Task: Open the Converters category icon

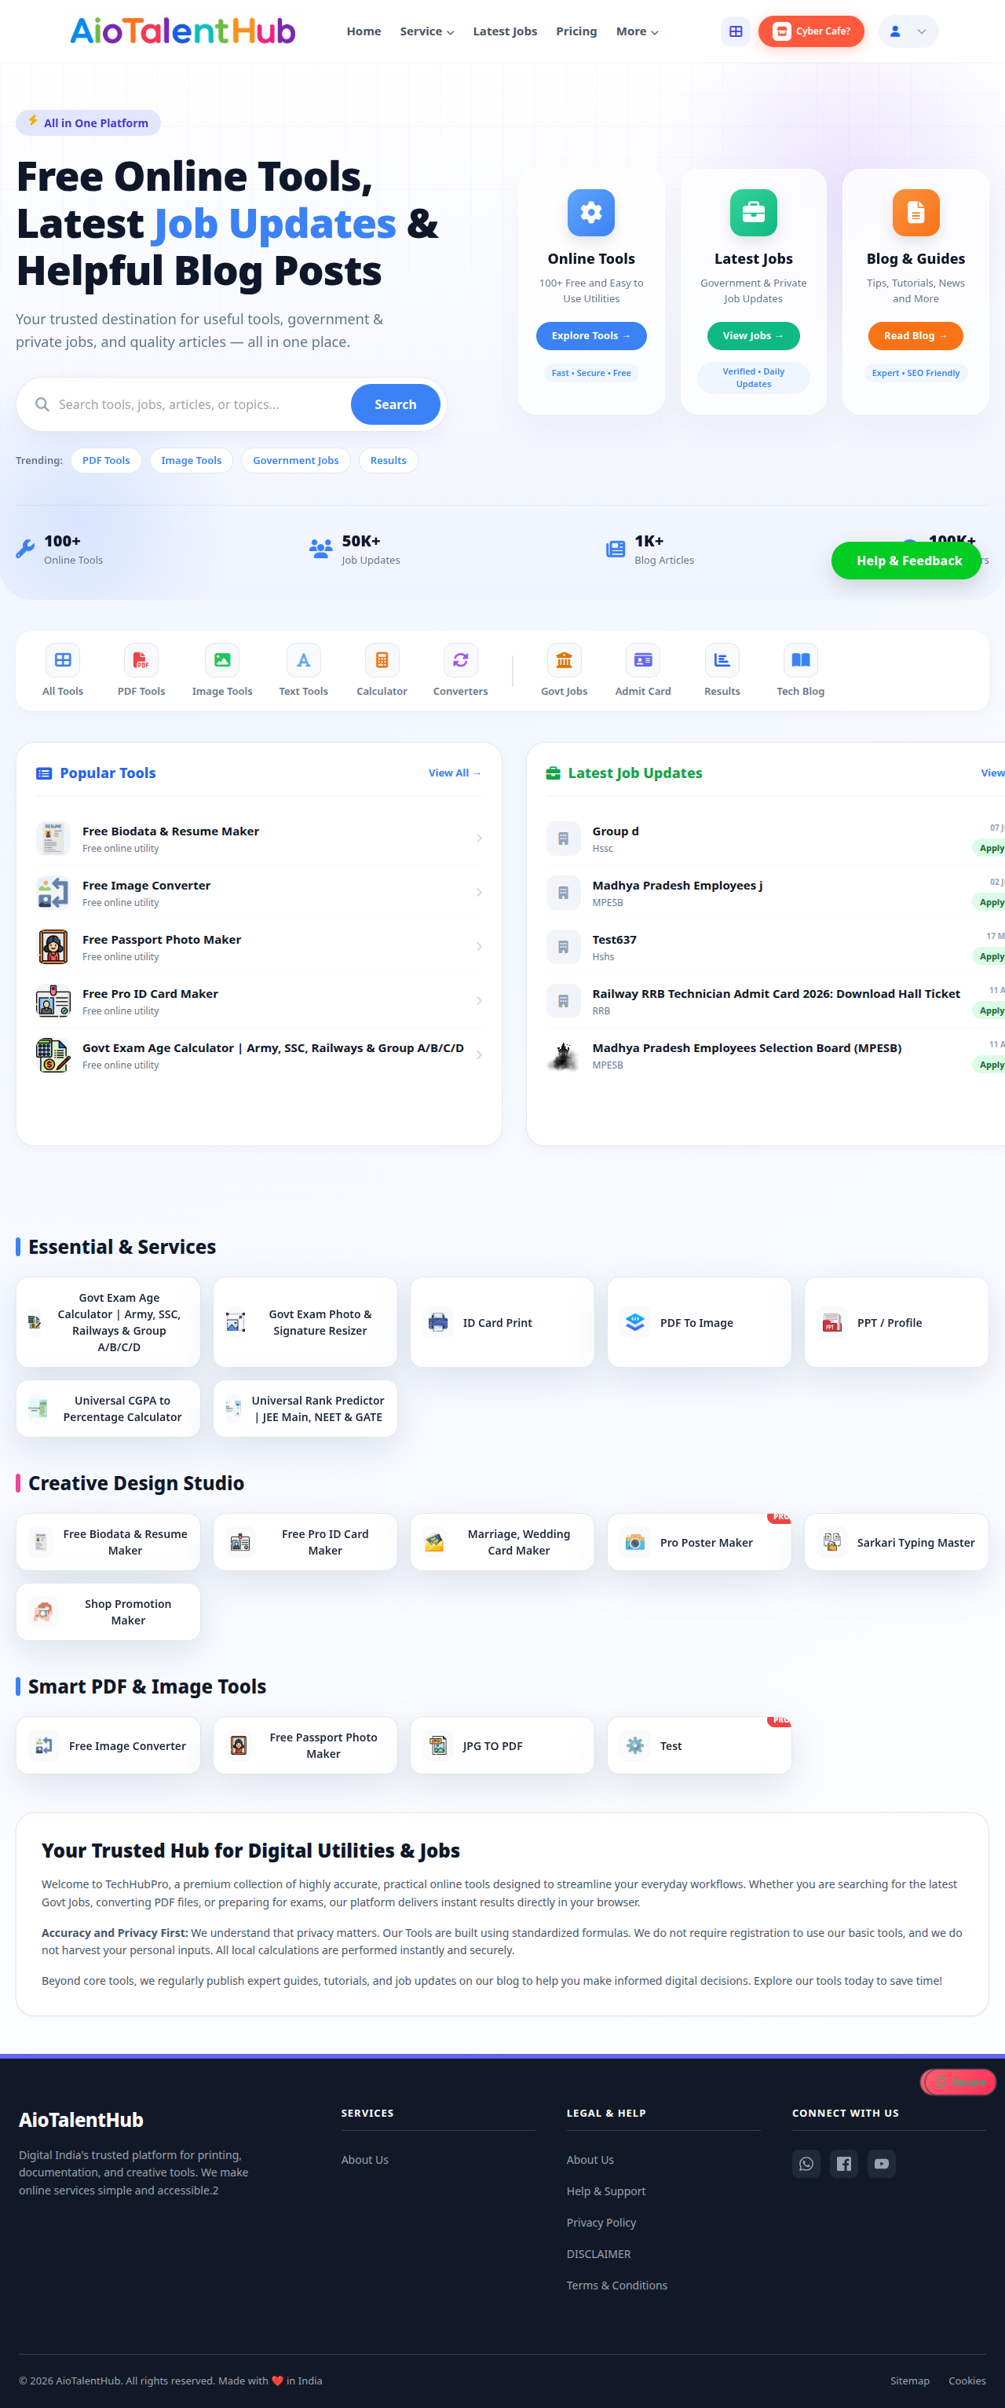Action: tap(460, 660)
